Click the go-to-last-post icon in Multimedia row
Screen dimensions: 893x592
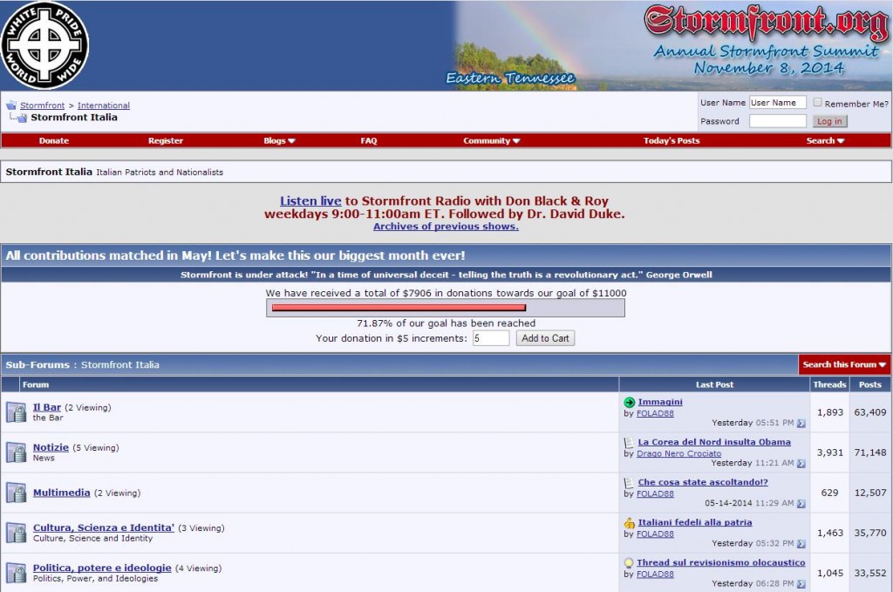pyautogui.click(x=801, y=504)
